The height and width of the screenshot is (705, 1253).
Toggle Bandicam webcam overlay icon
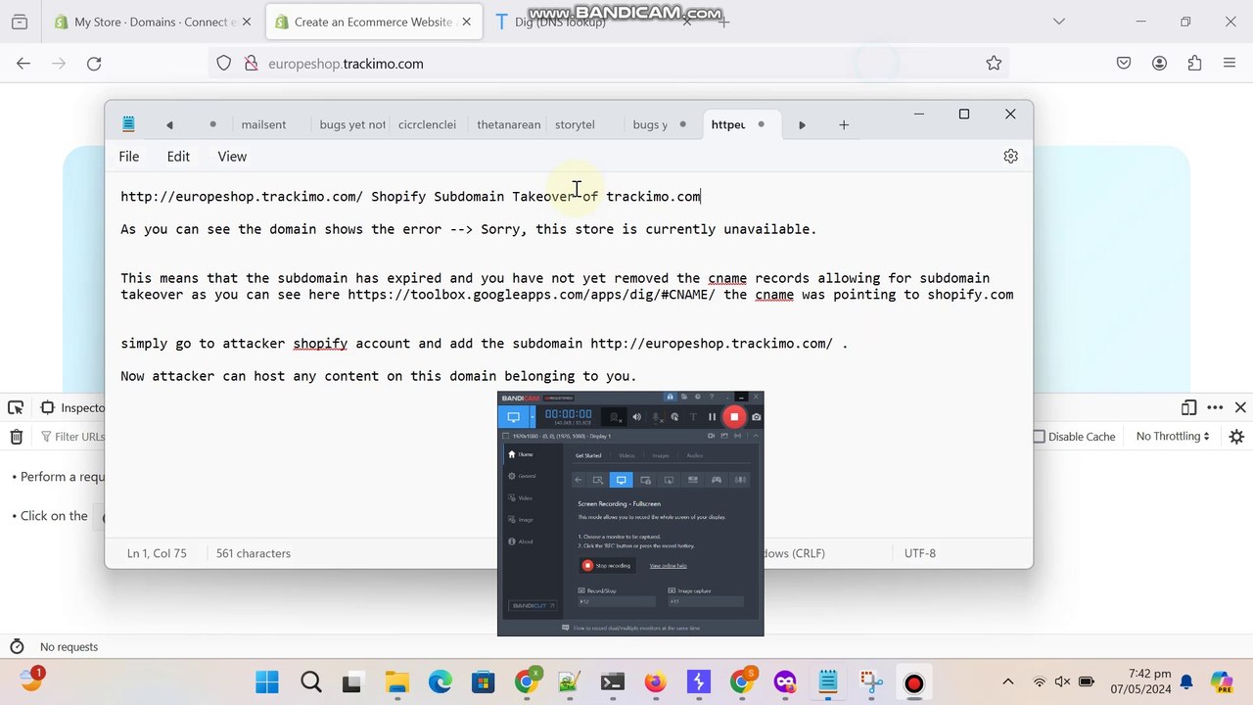(x=615, y=417)
